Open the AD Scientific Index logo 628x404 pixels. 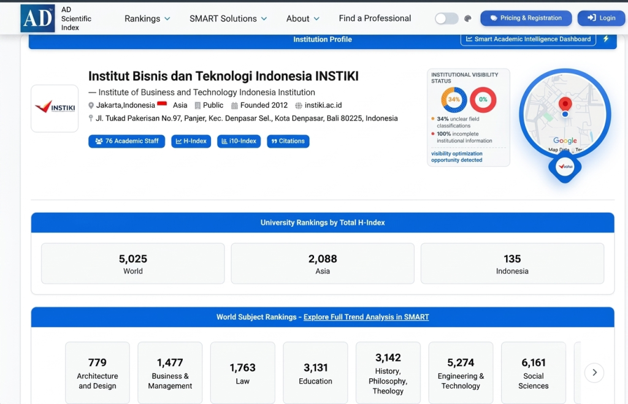click(37, 18)
